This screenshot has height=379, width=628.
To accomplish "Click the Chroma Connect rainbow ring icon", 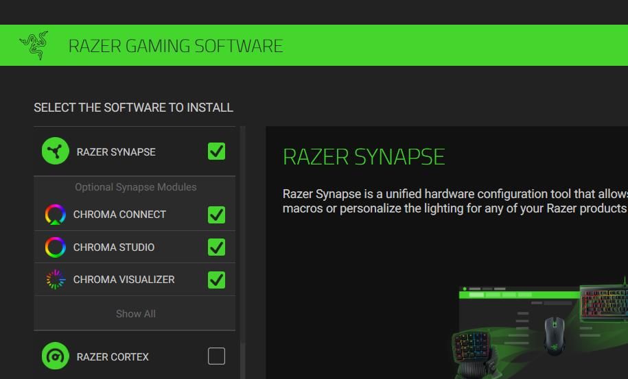I will [56, 215].
